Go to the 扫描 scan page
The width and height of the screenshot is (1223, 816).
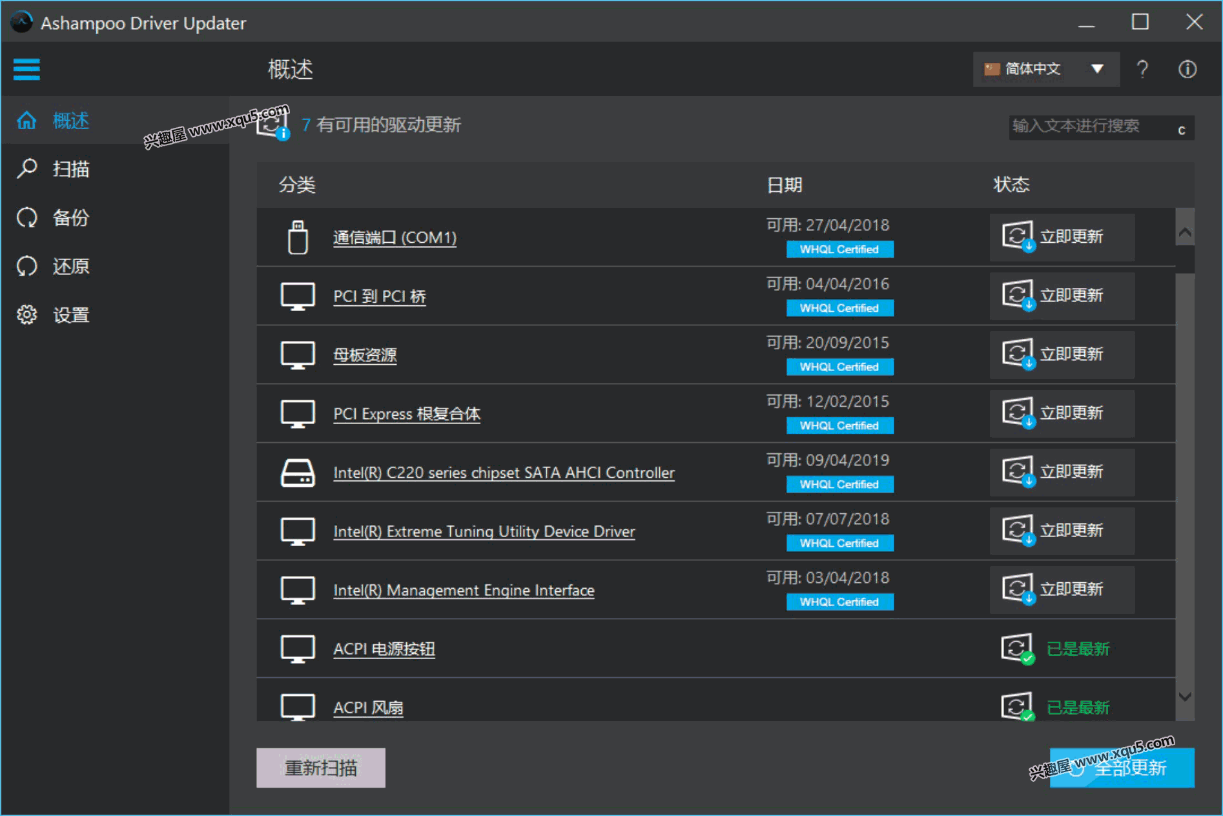[x=115, y=169]
